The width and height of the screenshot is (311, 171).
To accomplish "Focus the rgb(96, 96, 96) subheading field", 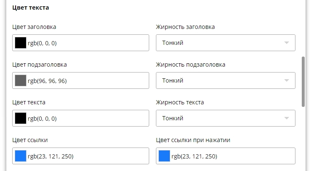I will point(86,80).
